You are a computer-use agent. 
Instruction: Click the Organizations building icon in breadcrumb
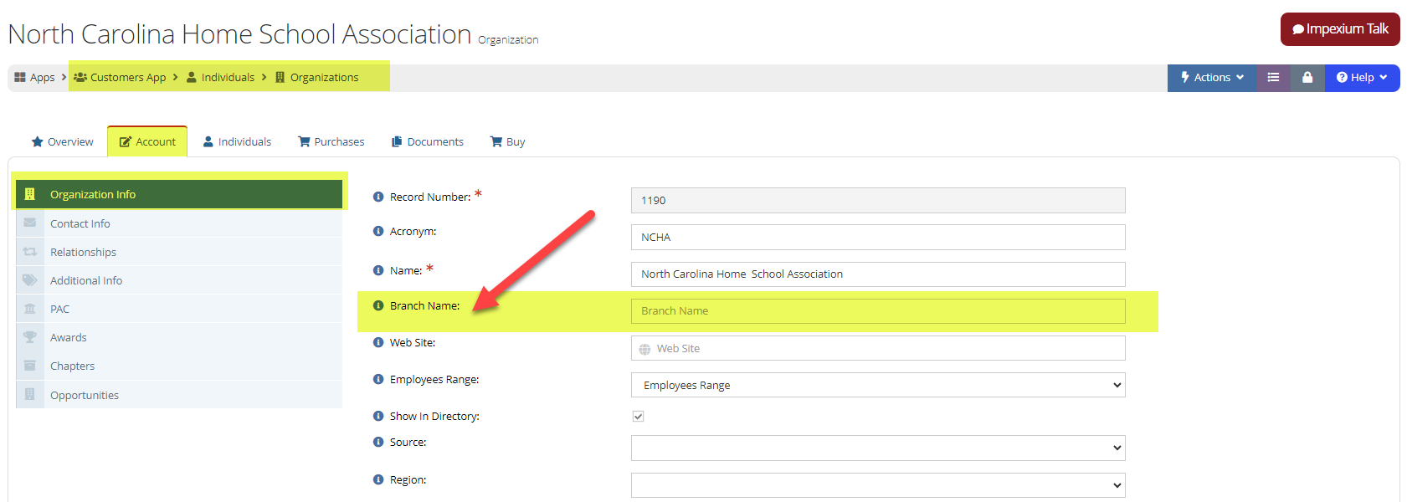[x=280, y=77]
